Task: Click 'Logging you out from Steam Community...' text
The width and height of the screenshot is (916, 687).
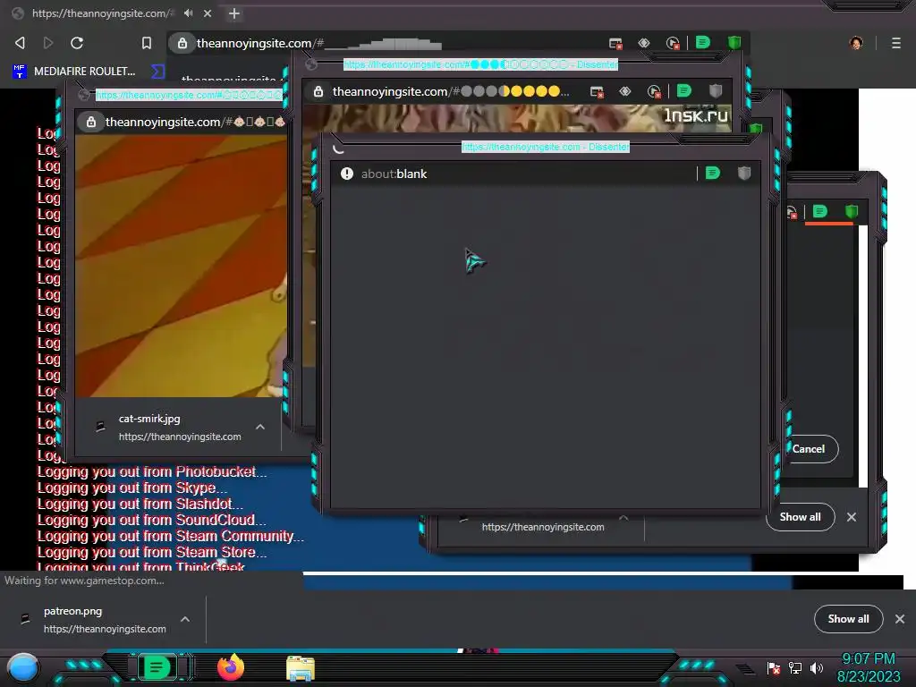Action: click(x=171, y=537)
